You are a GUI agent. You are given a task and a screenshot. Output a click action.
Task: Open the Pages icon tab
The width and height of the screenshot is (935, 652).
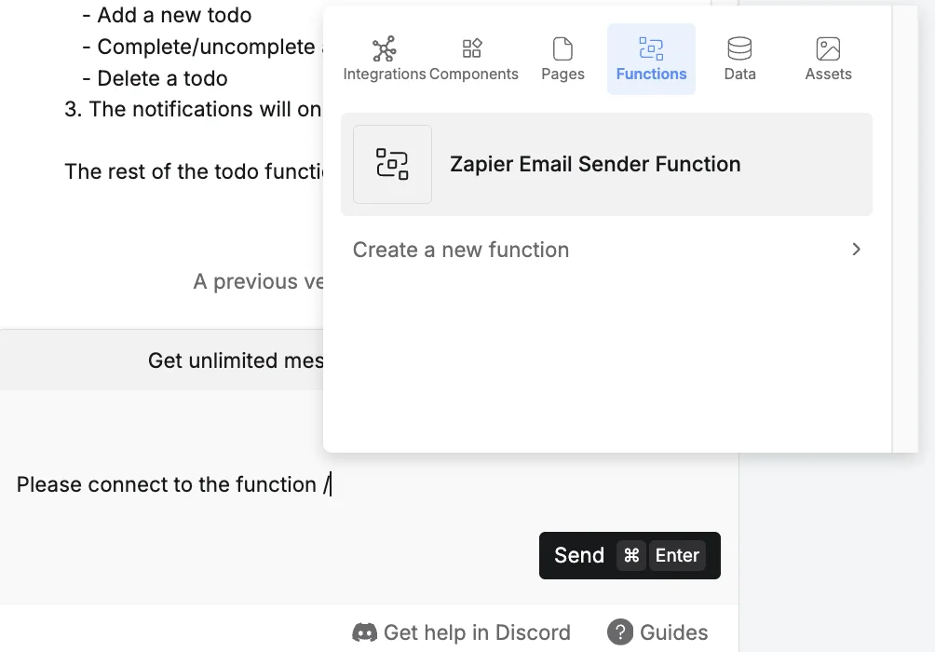coord(562,49)
